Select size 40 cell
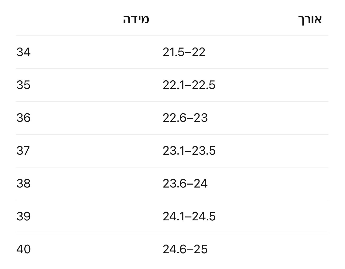345x269 pixels. pyautogui.click(x=24, y=249)
